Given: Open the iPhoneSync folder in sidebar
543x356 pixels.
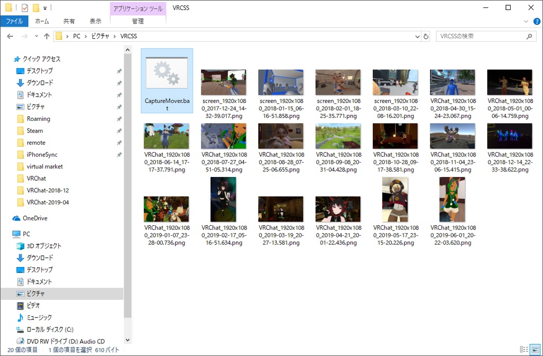Looking at the screenshot, I should click(42, 155).
